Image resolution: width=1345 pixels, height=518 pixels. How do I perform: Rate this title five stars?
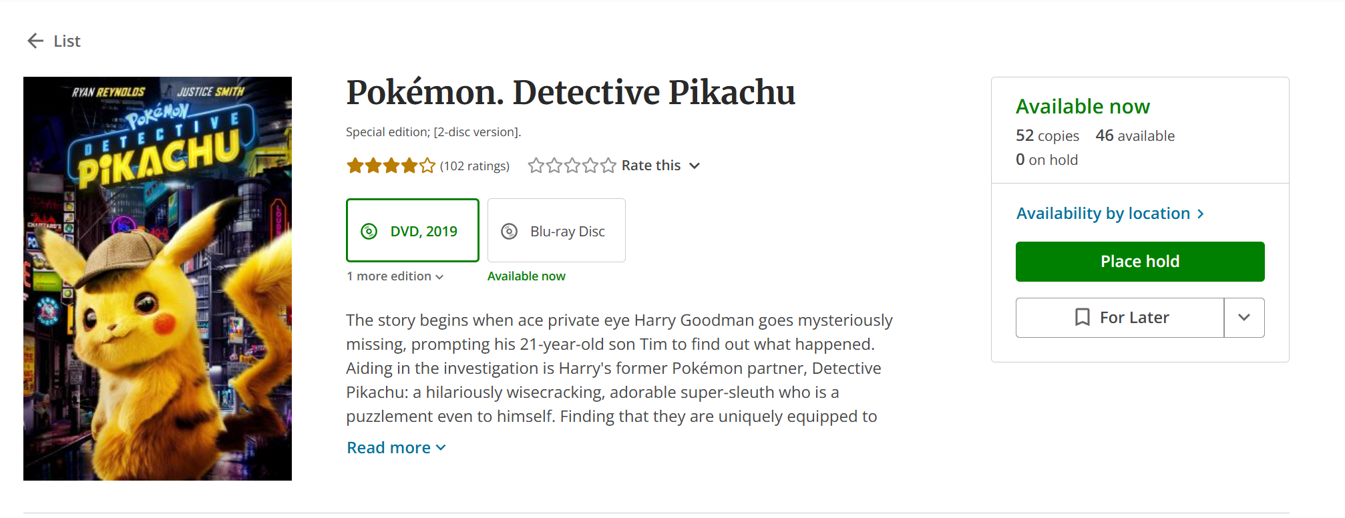[x=608, y=166]
